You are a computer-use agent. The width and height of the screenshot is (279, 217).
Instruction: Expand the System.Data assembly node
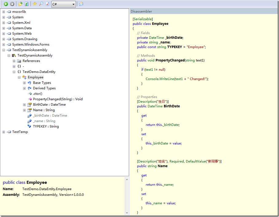point(4,28)
